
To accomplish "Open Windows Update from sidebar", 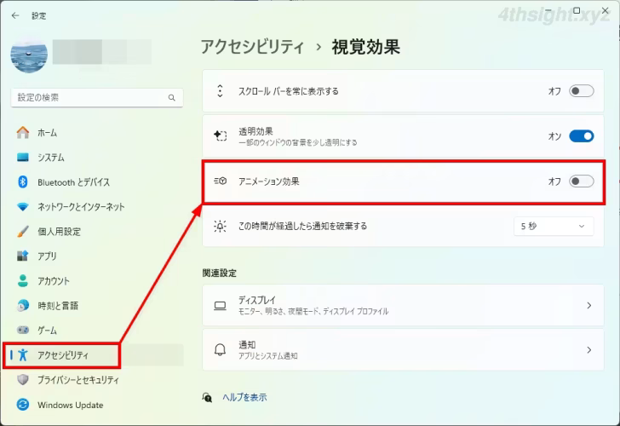I will pos(97,405).
